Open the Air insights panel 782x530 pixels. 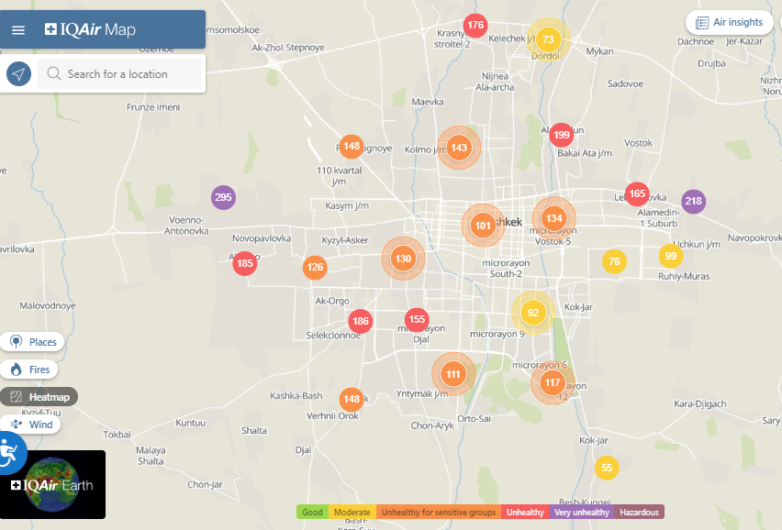[x=729, y=23]
